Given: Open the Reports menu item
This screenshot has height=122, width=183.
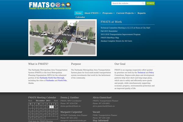Looking at the screenshot, I should [x=142, y=13].
